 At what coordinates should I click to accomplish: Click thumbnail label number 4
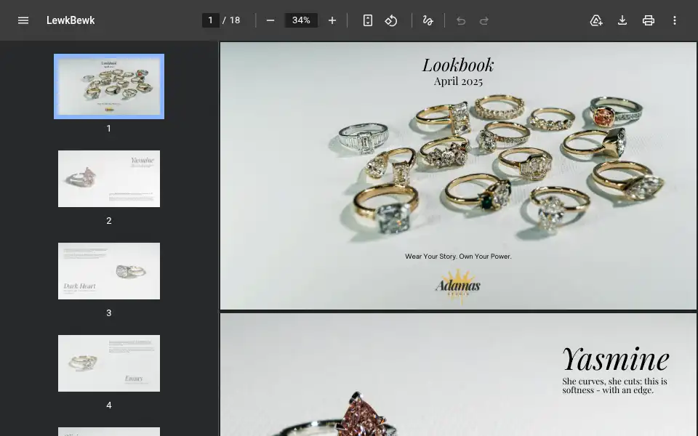[108, 405]
